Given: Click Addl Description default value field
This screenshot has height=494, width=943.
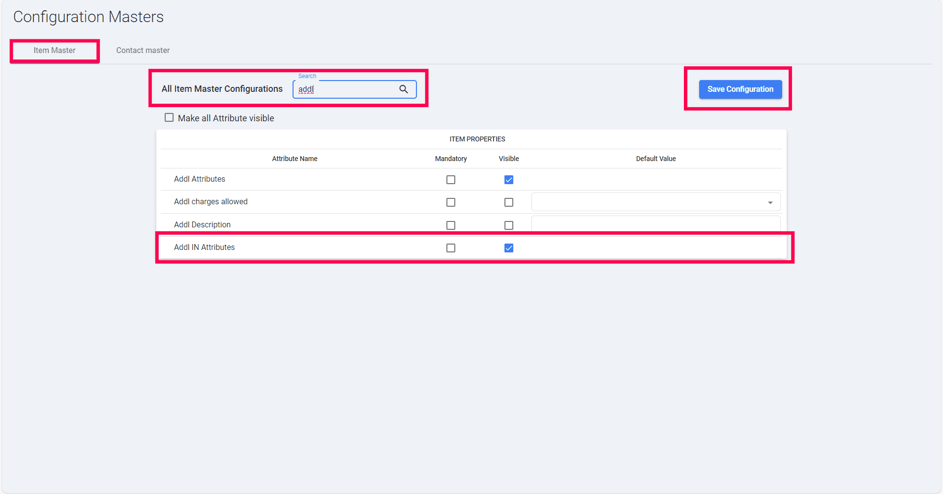Looking at the screenshot, I should pyautogui.click(x=655, y=224).
